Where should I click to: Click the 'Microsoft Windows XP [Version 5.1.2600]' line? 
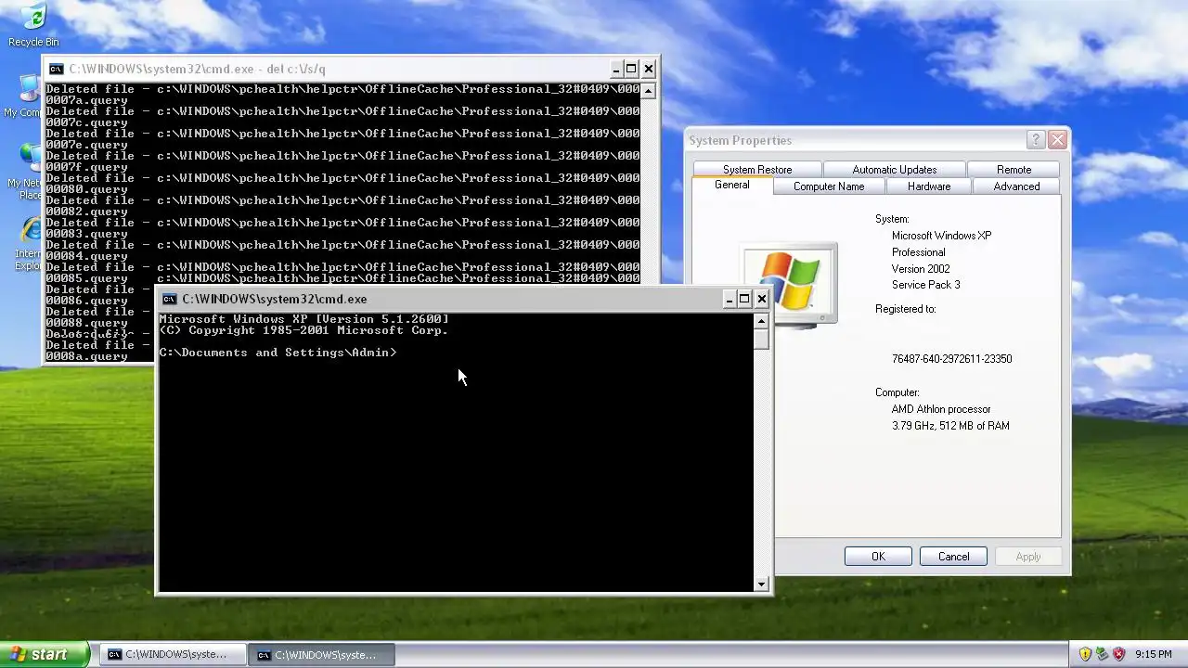[x=303, y=319]
